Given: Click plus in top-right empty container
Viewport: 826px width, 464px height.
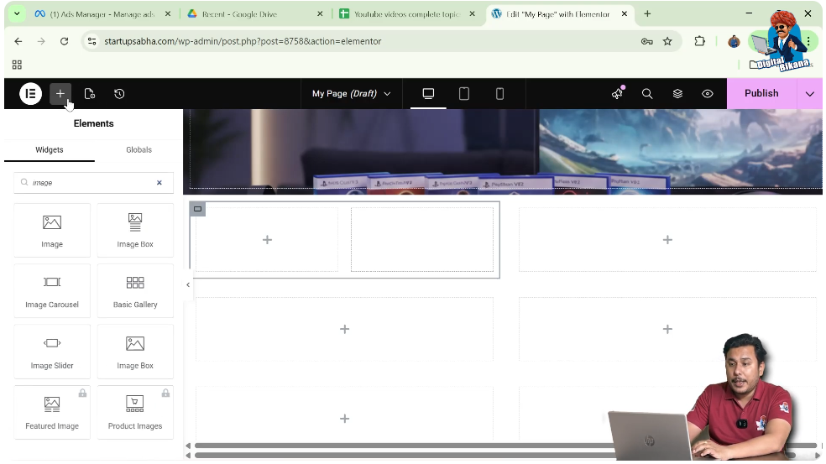Looking at the screenshot, I should (x=667, y=240).
